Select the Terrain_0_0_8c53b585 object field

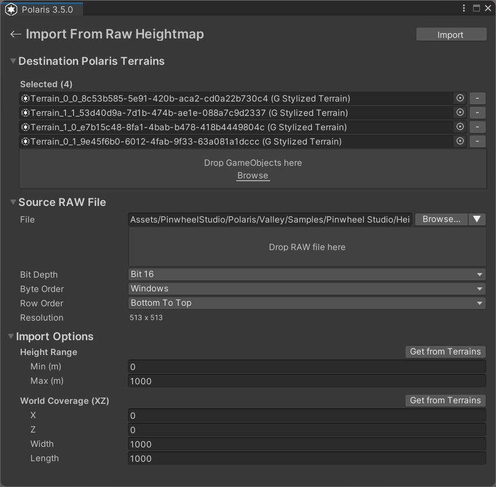[x=243, y=99]
